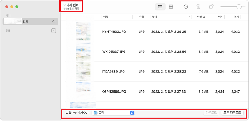Sort by the 유형 column header

coord(142,17)
